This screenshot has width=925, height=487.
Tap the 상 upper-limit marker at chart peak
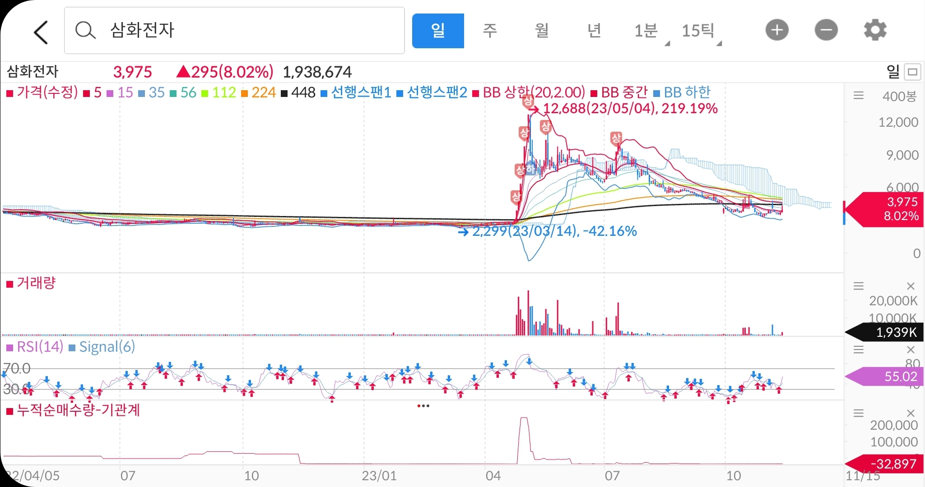tap(528, 101)
